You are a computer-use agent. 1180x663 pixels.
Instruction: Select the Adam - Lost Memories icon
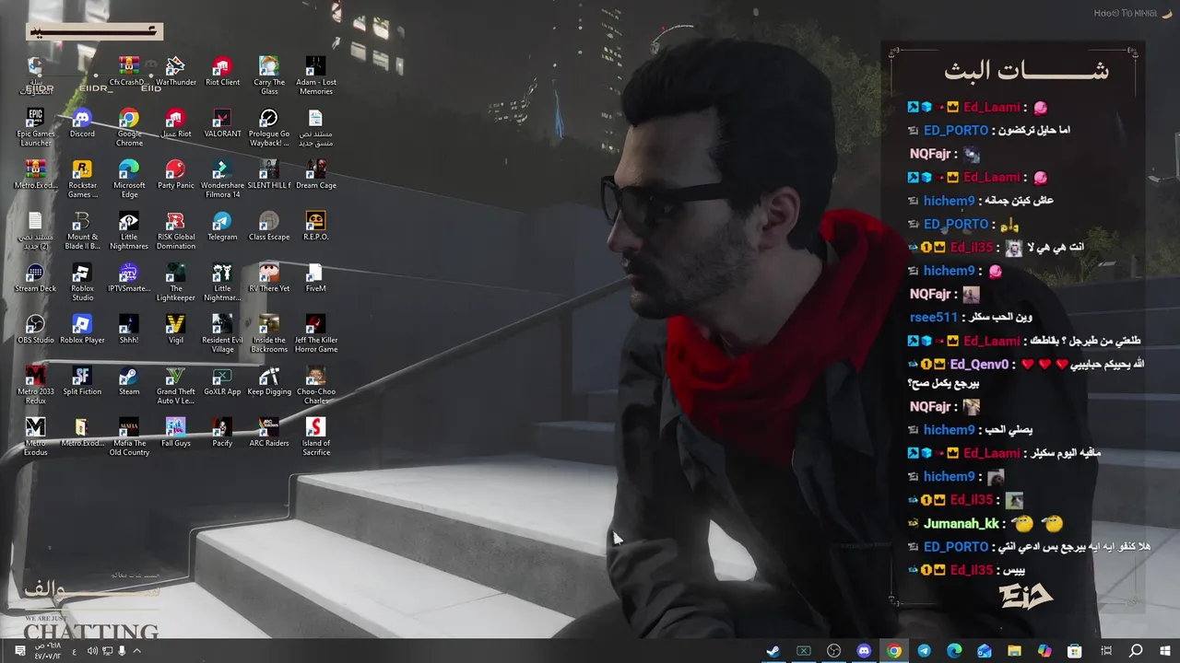pyautogui.click(x=315, y=76)
